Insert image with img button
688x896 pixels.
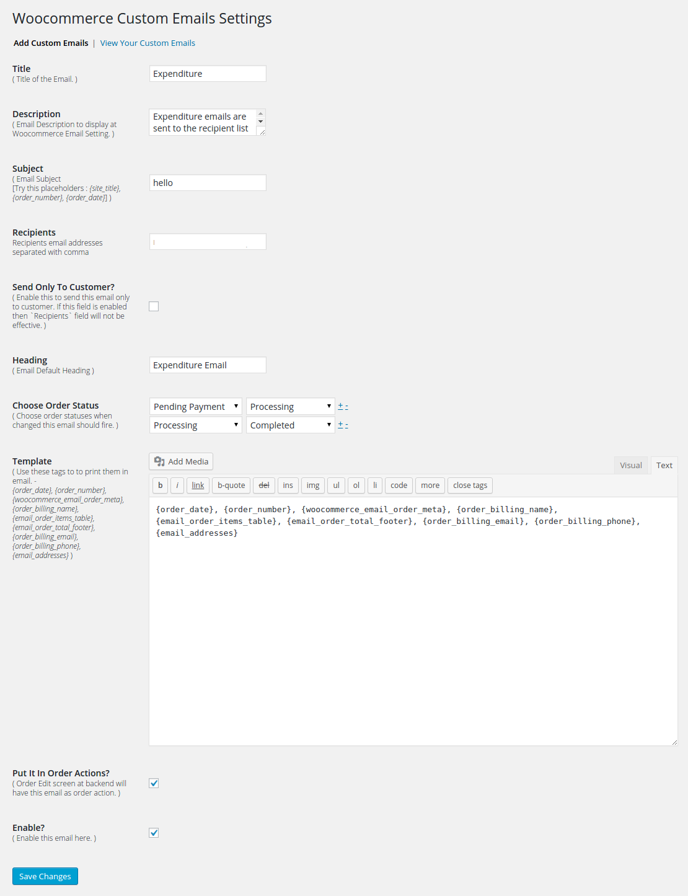coord(313,486)
